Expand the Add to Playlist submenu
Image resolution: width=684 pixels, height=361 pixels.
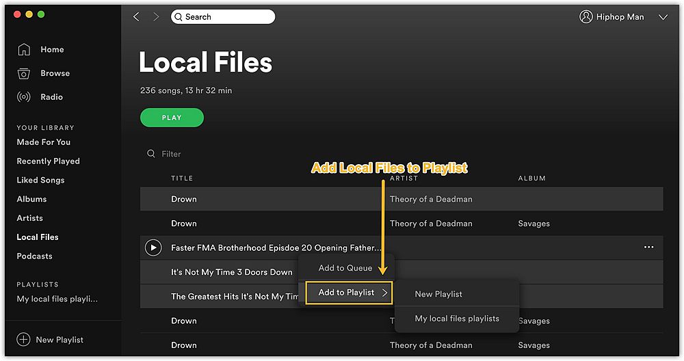[x=349, y=293]
